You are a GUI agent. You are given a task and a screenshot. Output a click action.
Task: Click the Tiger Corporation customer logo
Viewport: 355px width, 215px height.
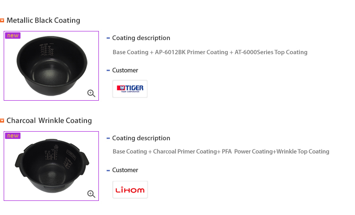[130, 89]
